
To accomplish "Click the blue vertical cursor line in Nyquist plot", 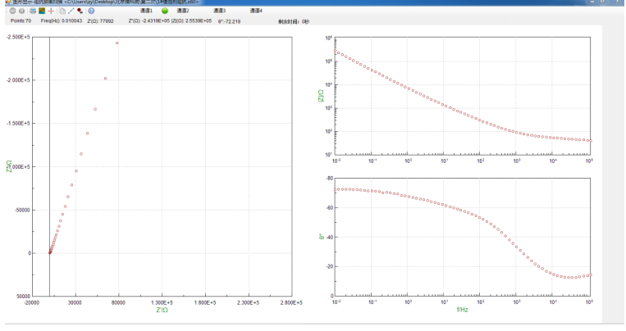I will tap(49, 164).
